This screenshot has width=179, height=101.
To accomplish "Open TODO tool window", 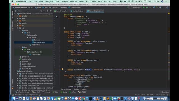I will point(82,92).
